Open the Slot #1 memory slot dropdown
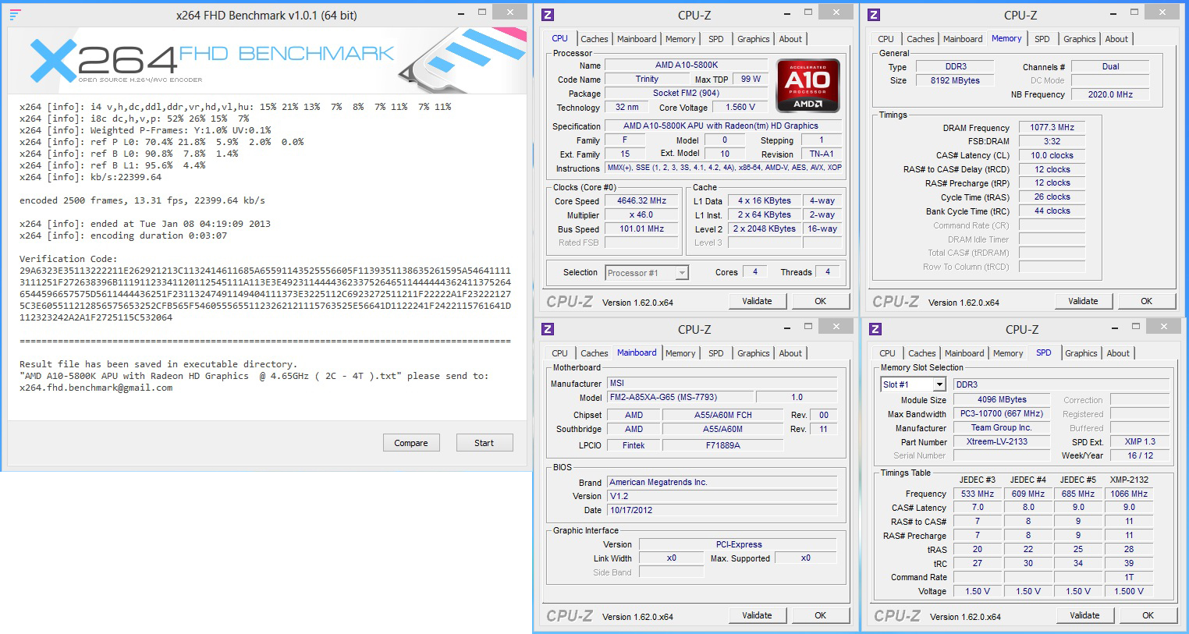This screenshot has width=1189, height=634. [x=939, y=384]
